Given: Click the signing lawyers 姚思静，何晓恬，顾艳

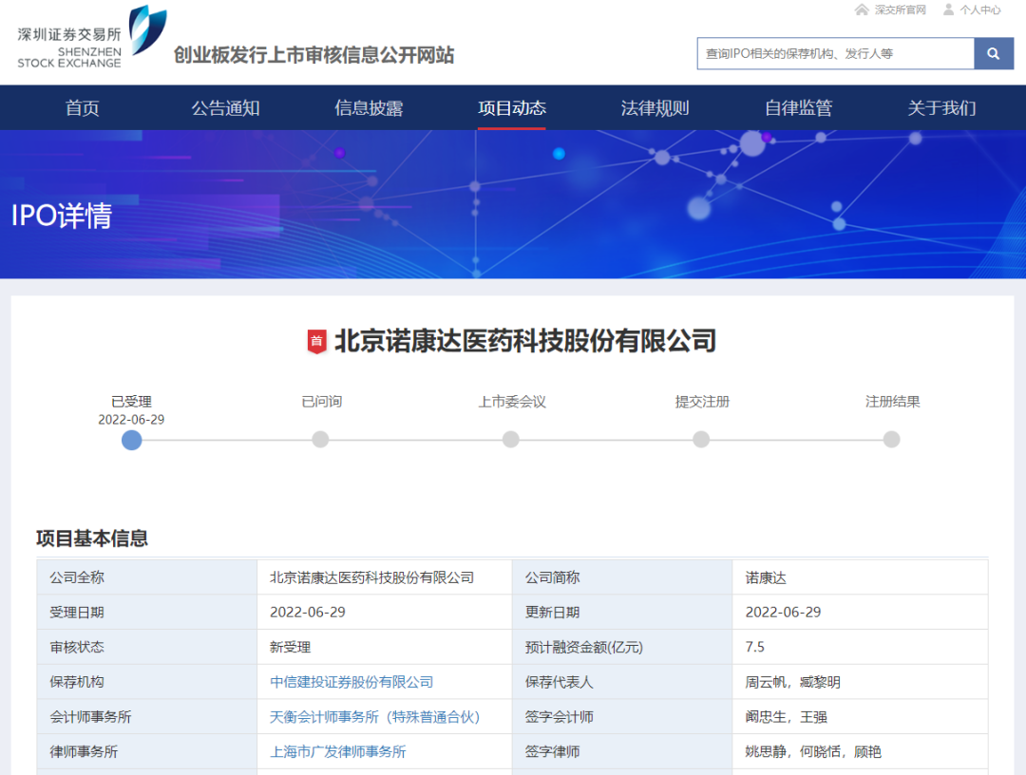Looking at the screenshot, I should tap(812, 752).
